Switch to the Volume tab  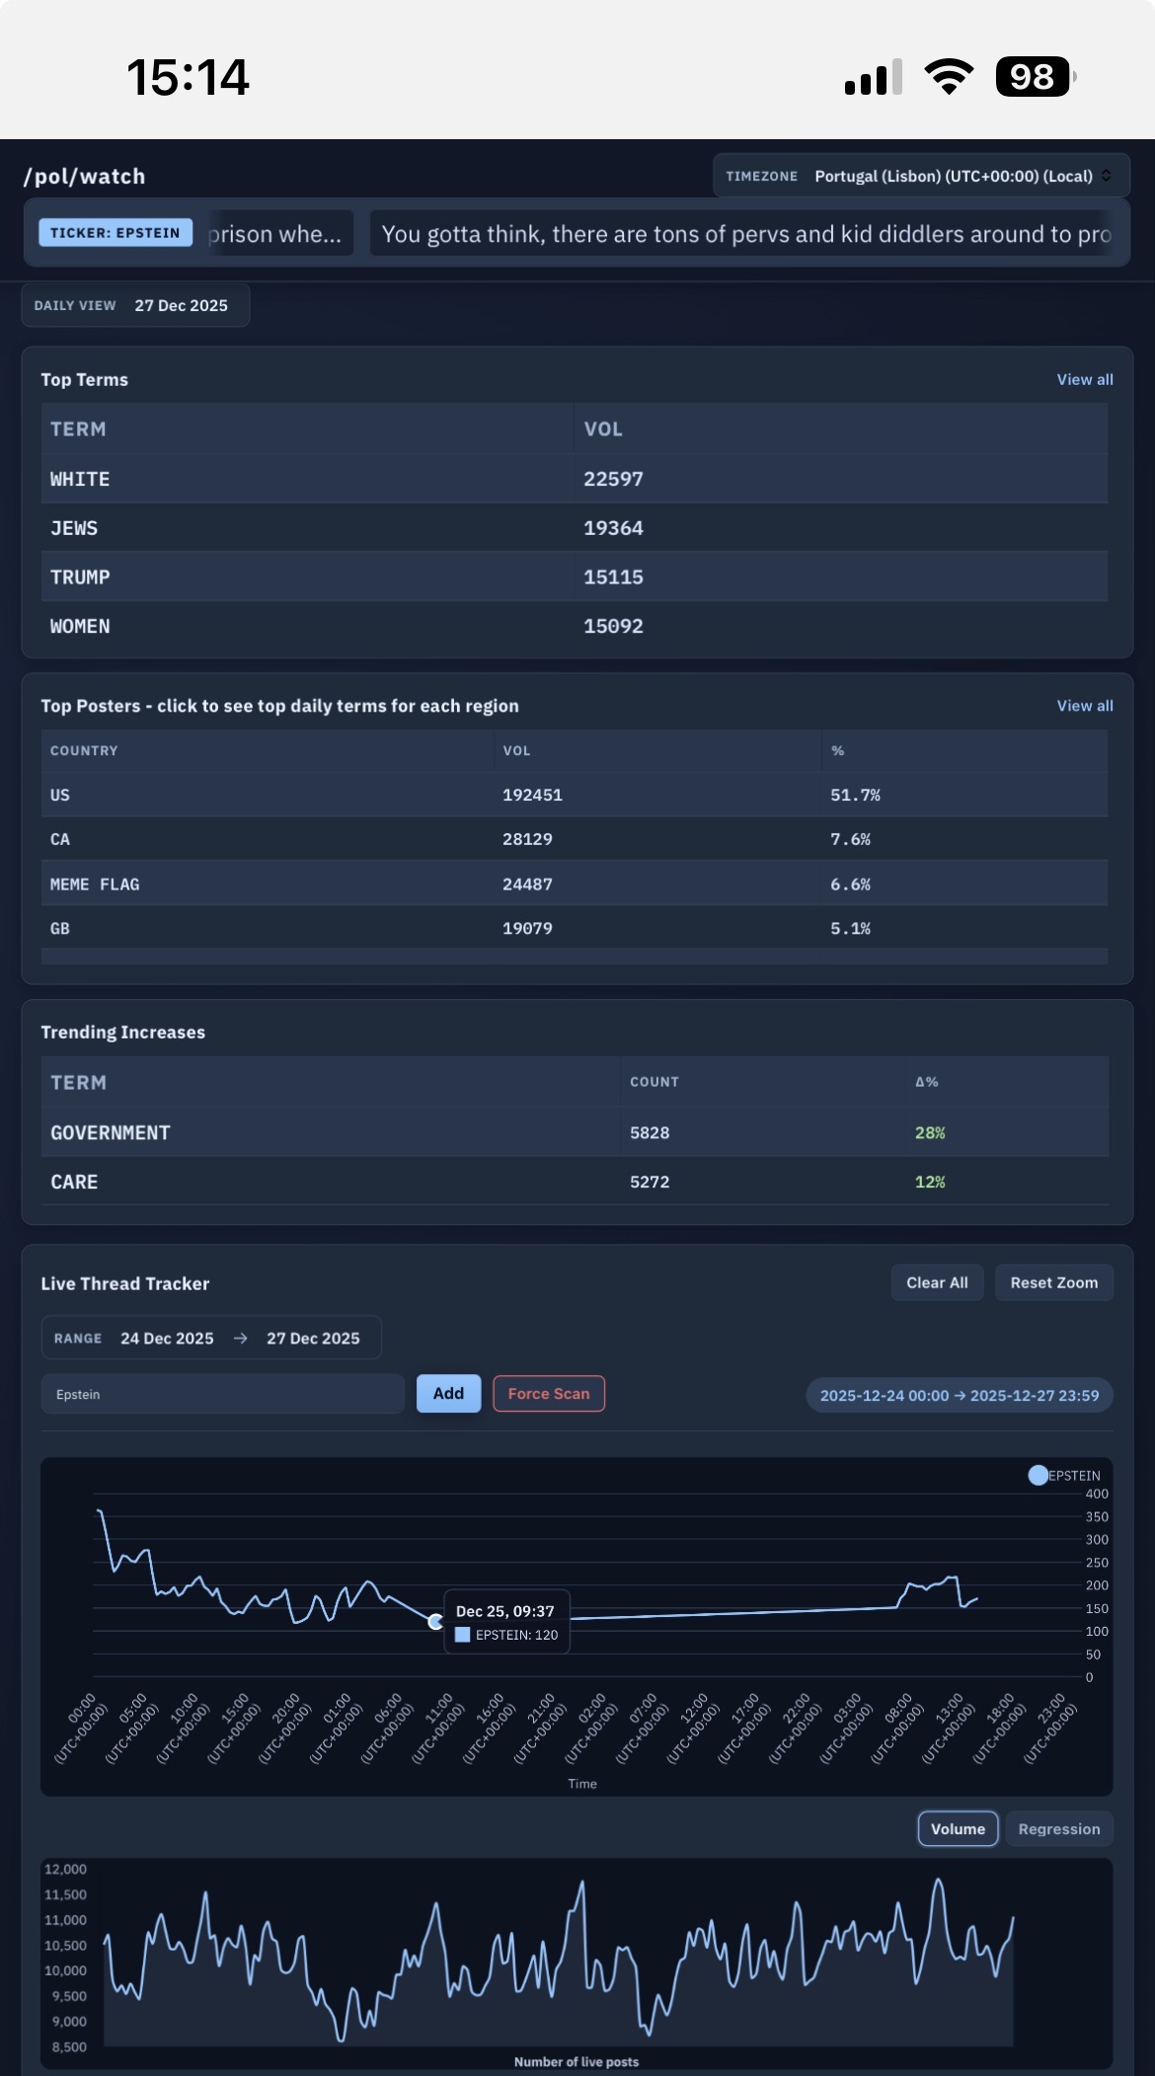coord(958,1828)
